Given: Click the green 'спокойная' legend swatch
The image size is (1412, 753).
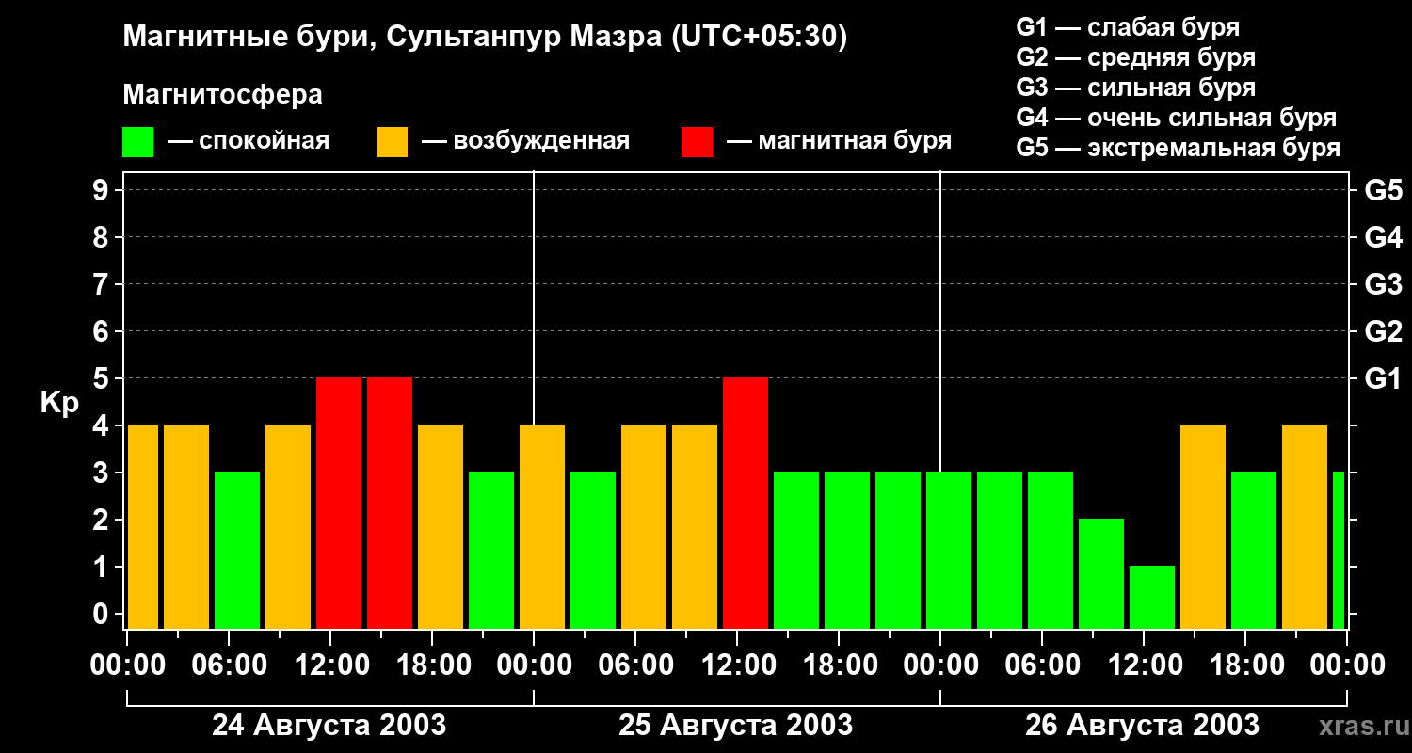Looking at the screenshot, I should pyautogui.click(x=138, y=142).
